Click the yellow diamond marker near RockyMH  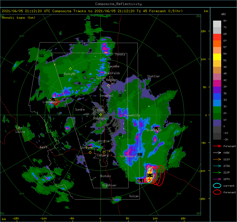coord(70,69)
